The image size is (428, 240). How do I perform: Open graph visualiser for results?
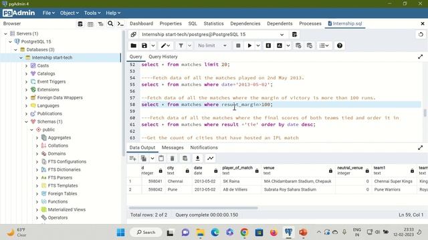tap(210, 159)
